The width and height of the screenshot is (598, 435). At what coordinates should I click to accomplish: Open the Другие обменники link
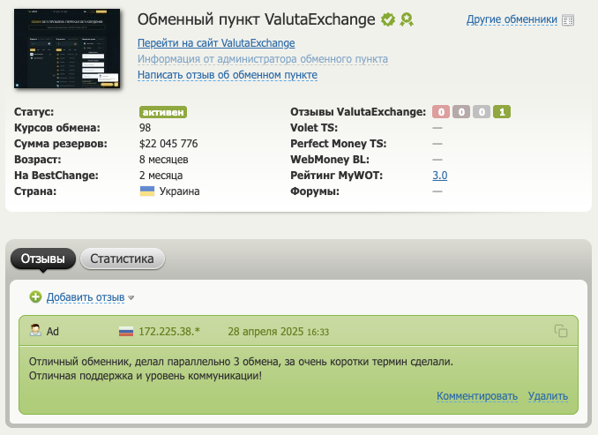pos(512,19)
